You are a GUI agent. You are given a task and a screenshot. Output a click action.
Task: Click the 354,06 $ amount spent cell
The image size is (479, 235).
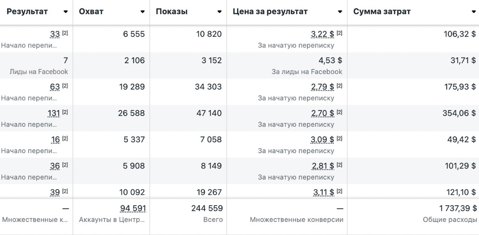459,113
